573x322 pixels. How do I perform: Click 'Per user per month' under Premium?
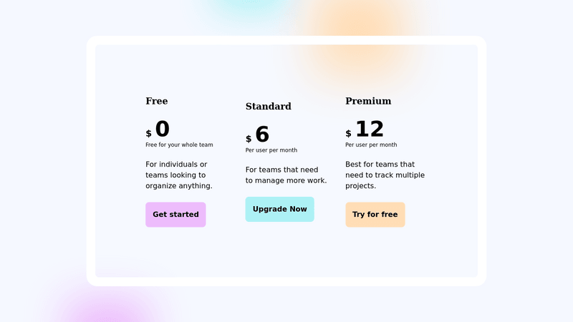click(x=371, y=145)
